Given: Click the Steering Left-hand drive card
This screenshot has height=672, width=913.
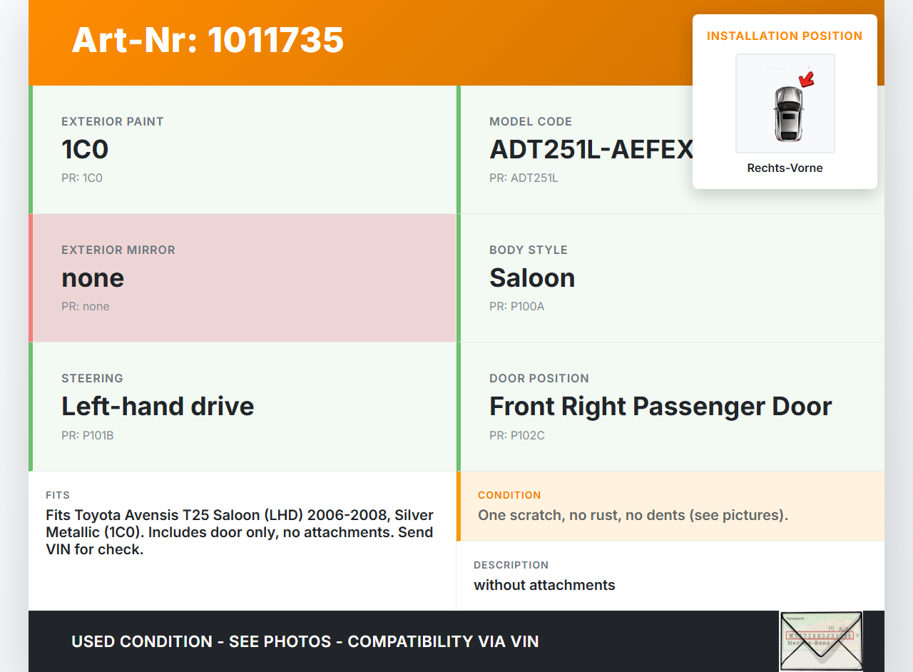Looking at the screenshot, I should [x=243, y=407].
